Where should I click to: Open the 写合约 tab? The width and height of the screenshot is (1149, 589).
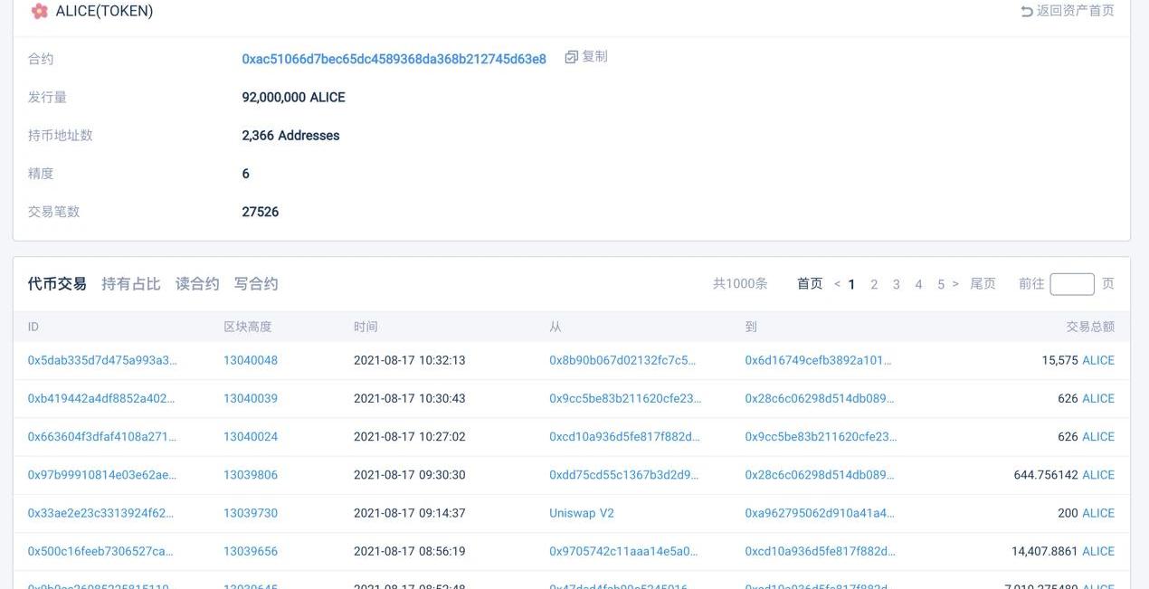tap(256, 284)
